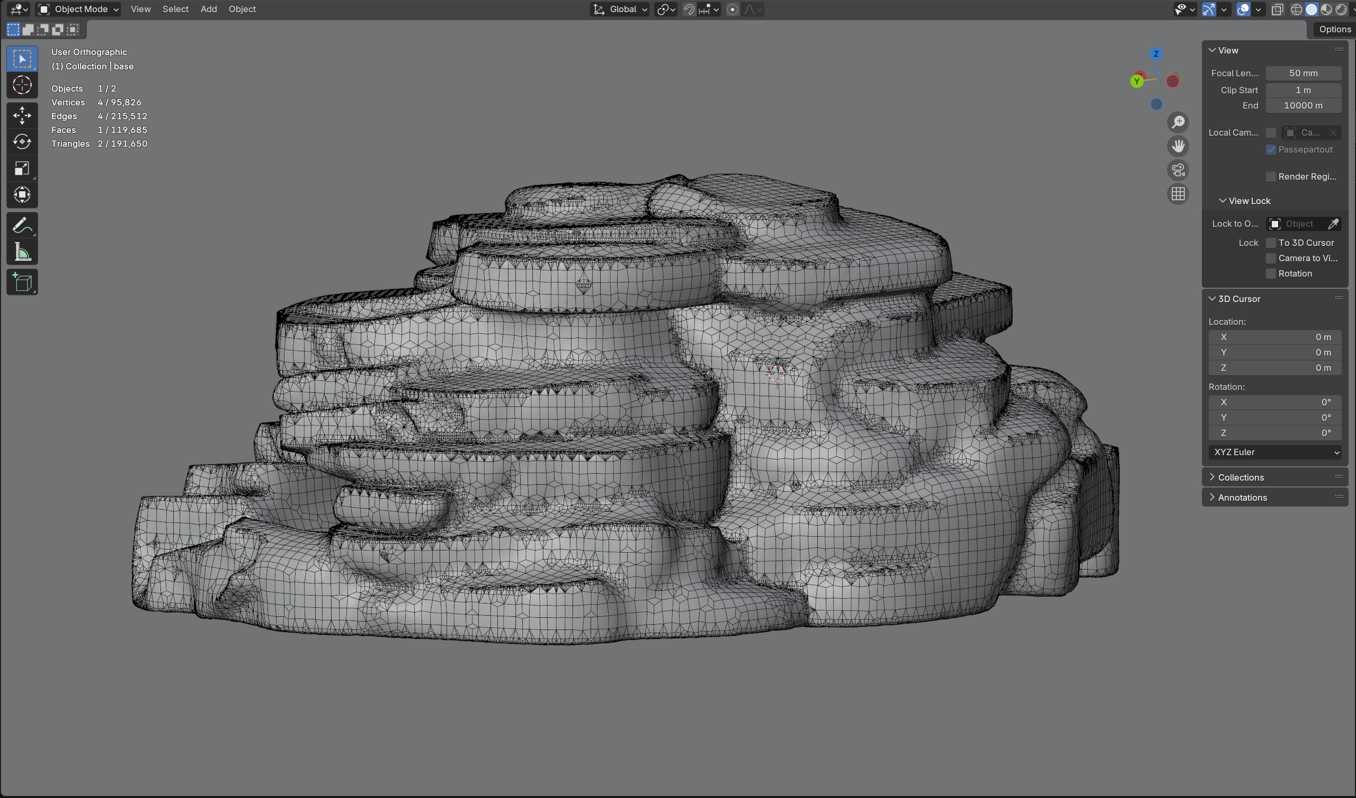Select the Rotate tool
Image resolution: width=1356 pixels, height=798 pixels.
(x=22, y=141)
